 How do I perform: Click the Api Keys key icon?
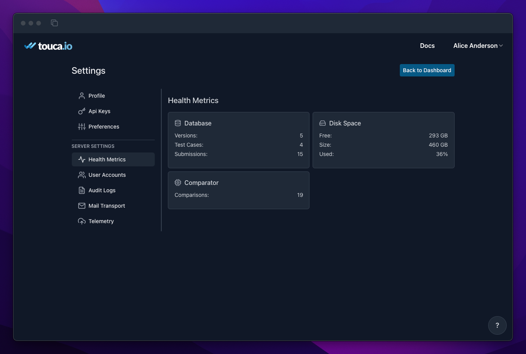[82, 111]
